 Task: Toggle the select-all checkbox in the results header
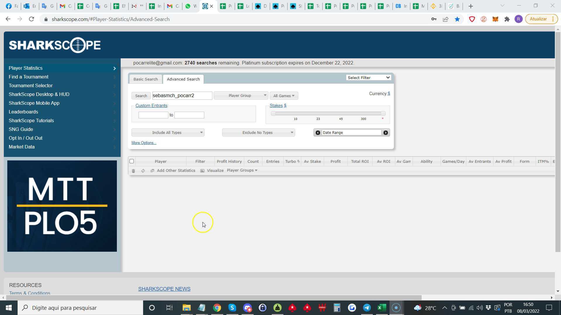[131, 161]
